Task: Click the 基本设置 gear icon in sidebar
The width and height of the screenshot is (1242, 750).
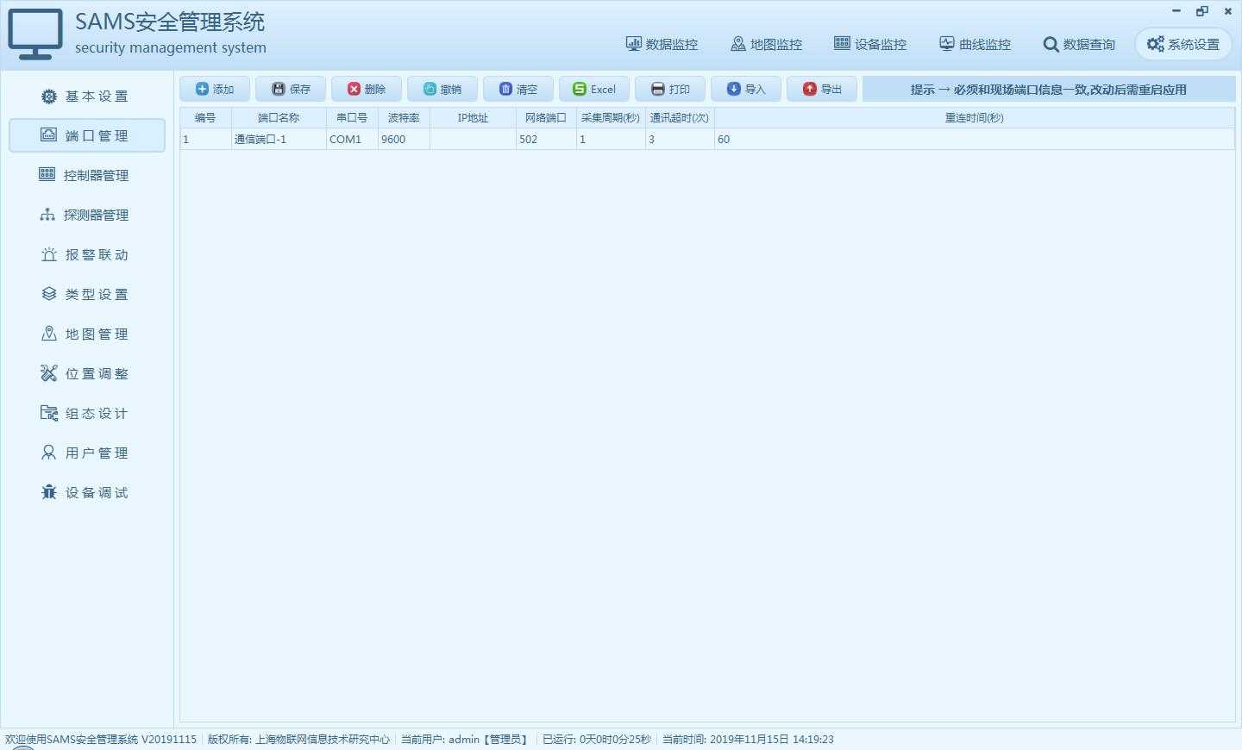Action: tap(49, 96)
